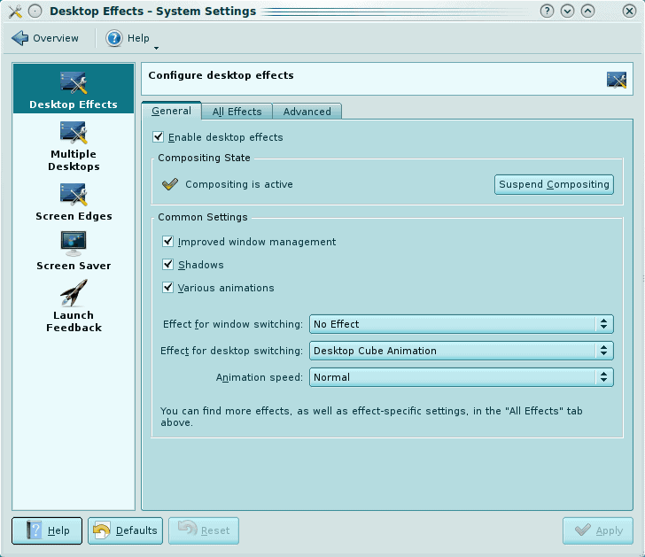Click the wrench window menu icon in title bar
Screen dimensions: 645x557
click(x=15, y=12)
